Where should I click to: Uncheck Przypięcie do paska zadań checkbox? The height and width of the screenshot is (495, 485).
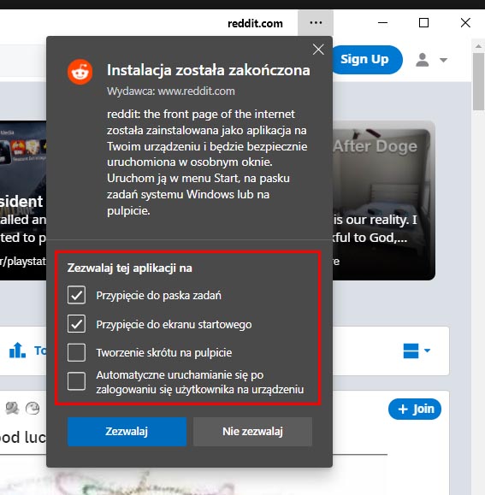pos(76,295)
